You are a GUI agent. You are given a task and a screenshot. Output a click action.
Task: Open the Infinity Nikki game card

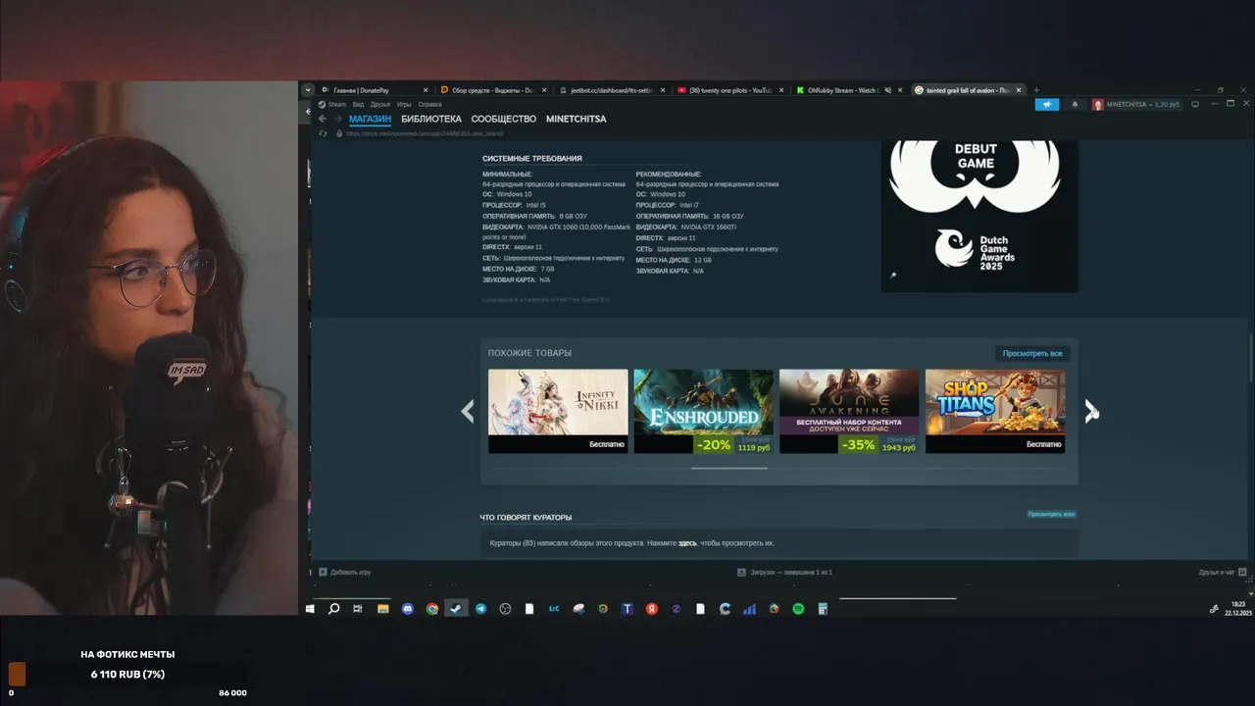(x=558, y=411)
